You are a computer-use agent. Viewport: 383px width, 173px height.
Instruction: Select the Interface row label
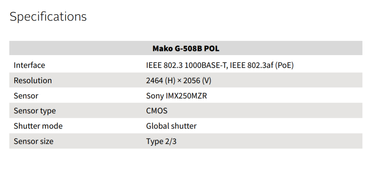click(x=29, y=65)
